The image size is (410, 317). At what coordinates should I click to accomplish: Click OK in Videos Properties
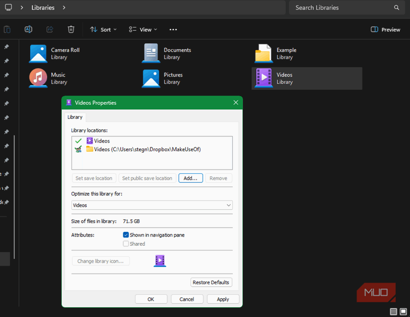pyautogui.click(x=151, y=299)
